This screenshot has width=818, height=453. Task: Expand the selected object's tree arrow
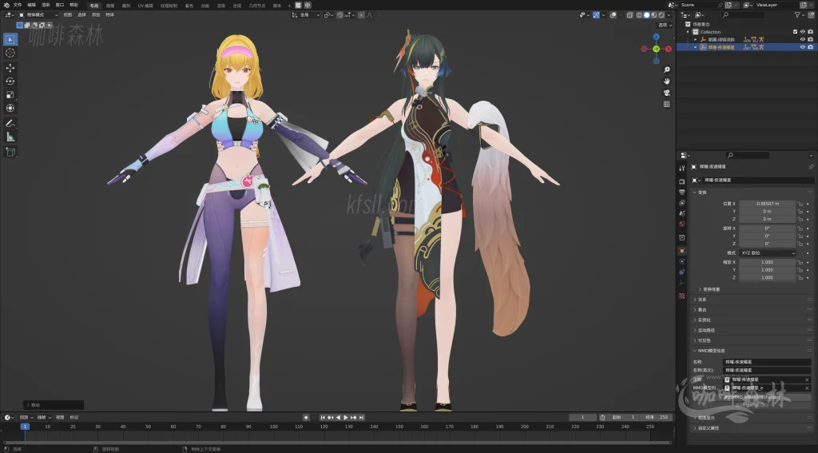[696, 47]
